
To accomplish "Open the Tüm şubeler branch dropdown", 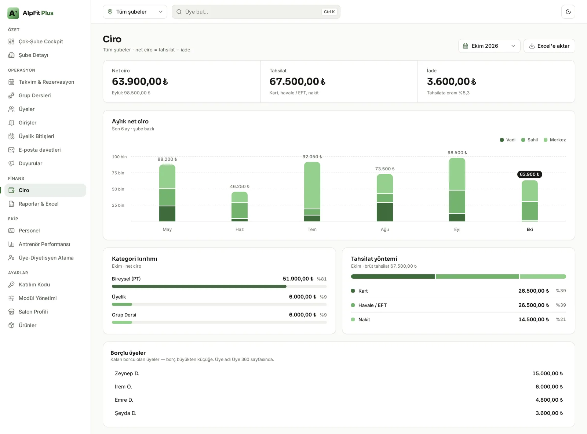I will tap(135, 12).
